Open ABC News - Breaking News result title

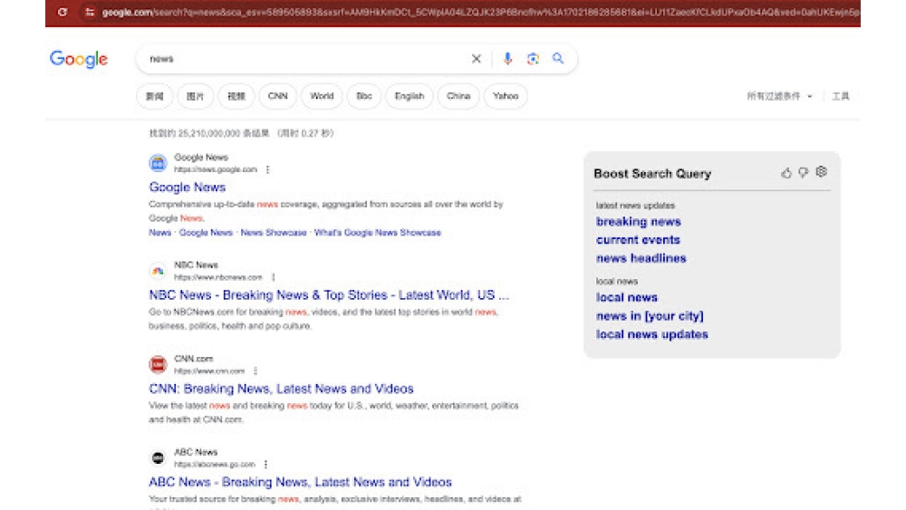coord(301,482)
